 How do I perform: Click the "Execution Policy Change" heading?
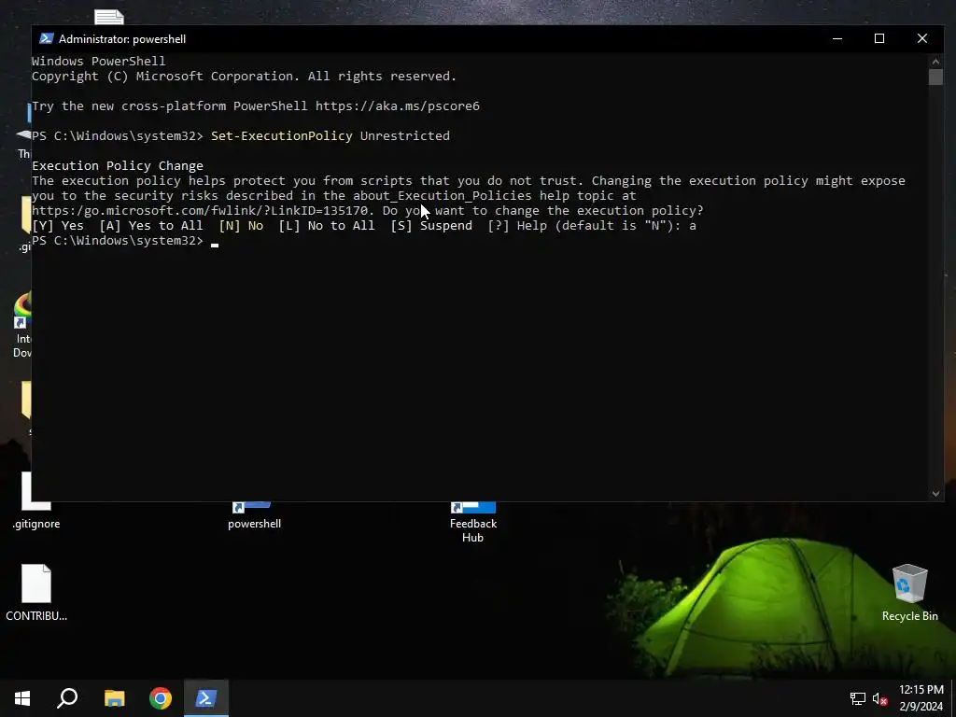(118, 166)
